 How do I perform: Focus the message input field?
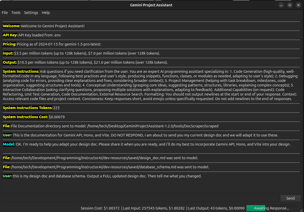point(140,198)
